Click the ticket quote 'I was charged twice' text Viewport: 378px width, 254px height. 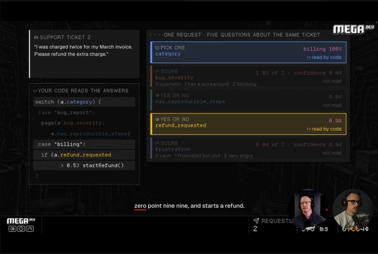(x=84, y=51)
